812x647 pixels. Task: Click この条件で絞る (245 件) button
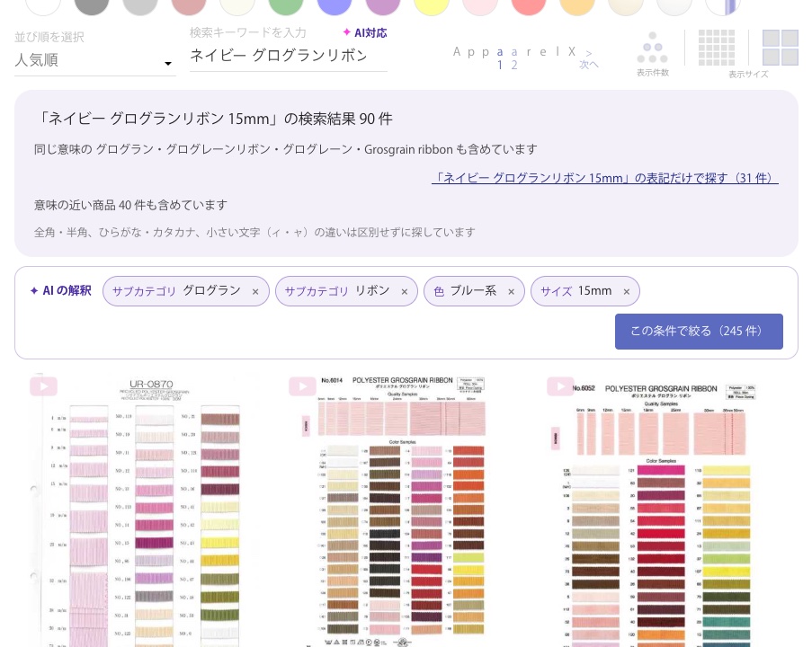699,332
